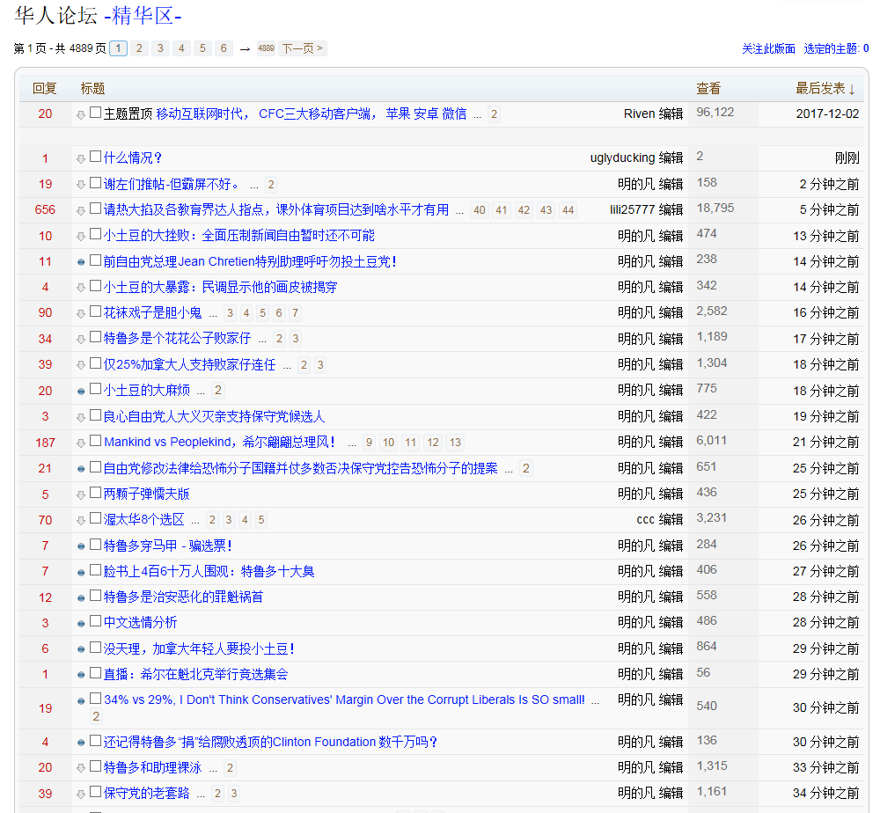
Task: Click the down-arrow icon beside 渥太华8个选区 thread
Action: pos(81,520)
